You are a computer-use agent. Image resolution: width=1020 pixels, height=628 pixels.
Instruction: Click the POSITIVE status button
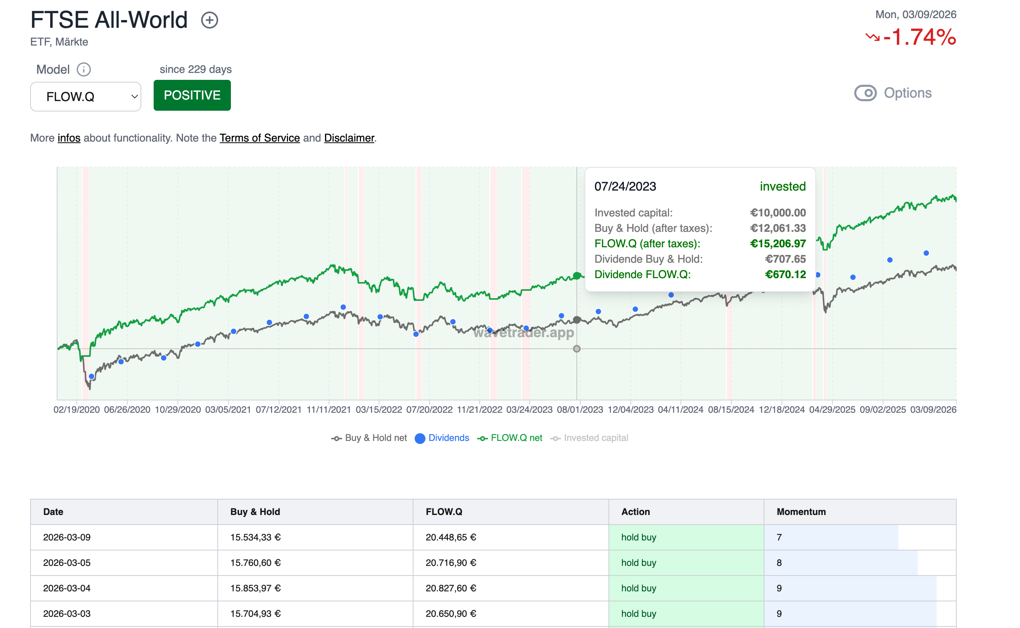[192, 95]
